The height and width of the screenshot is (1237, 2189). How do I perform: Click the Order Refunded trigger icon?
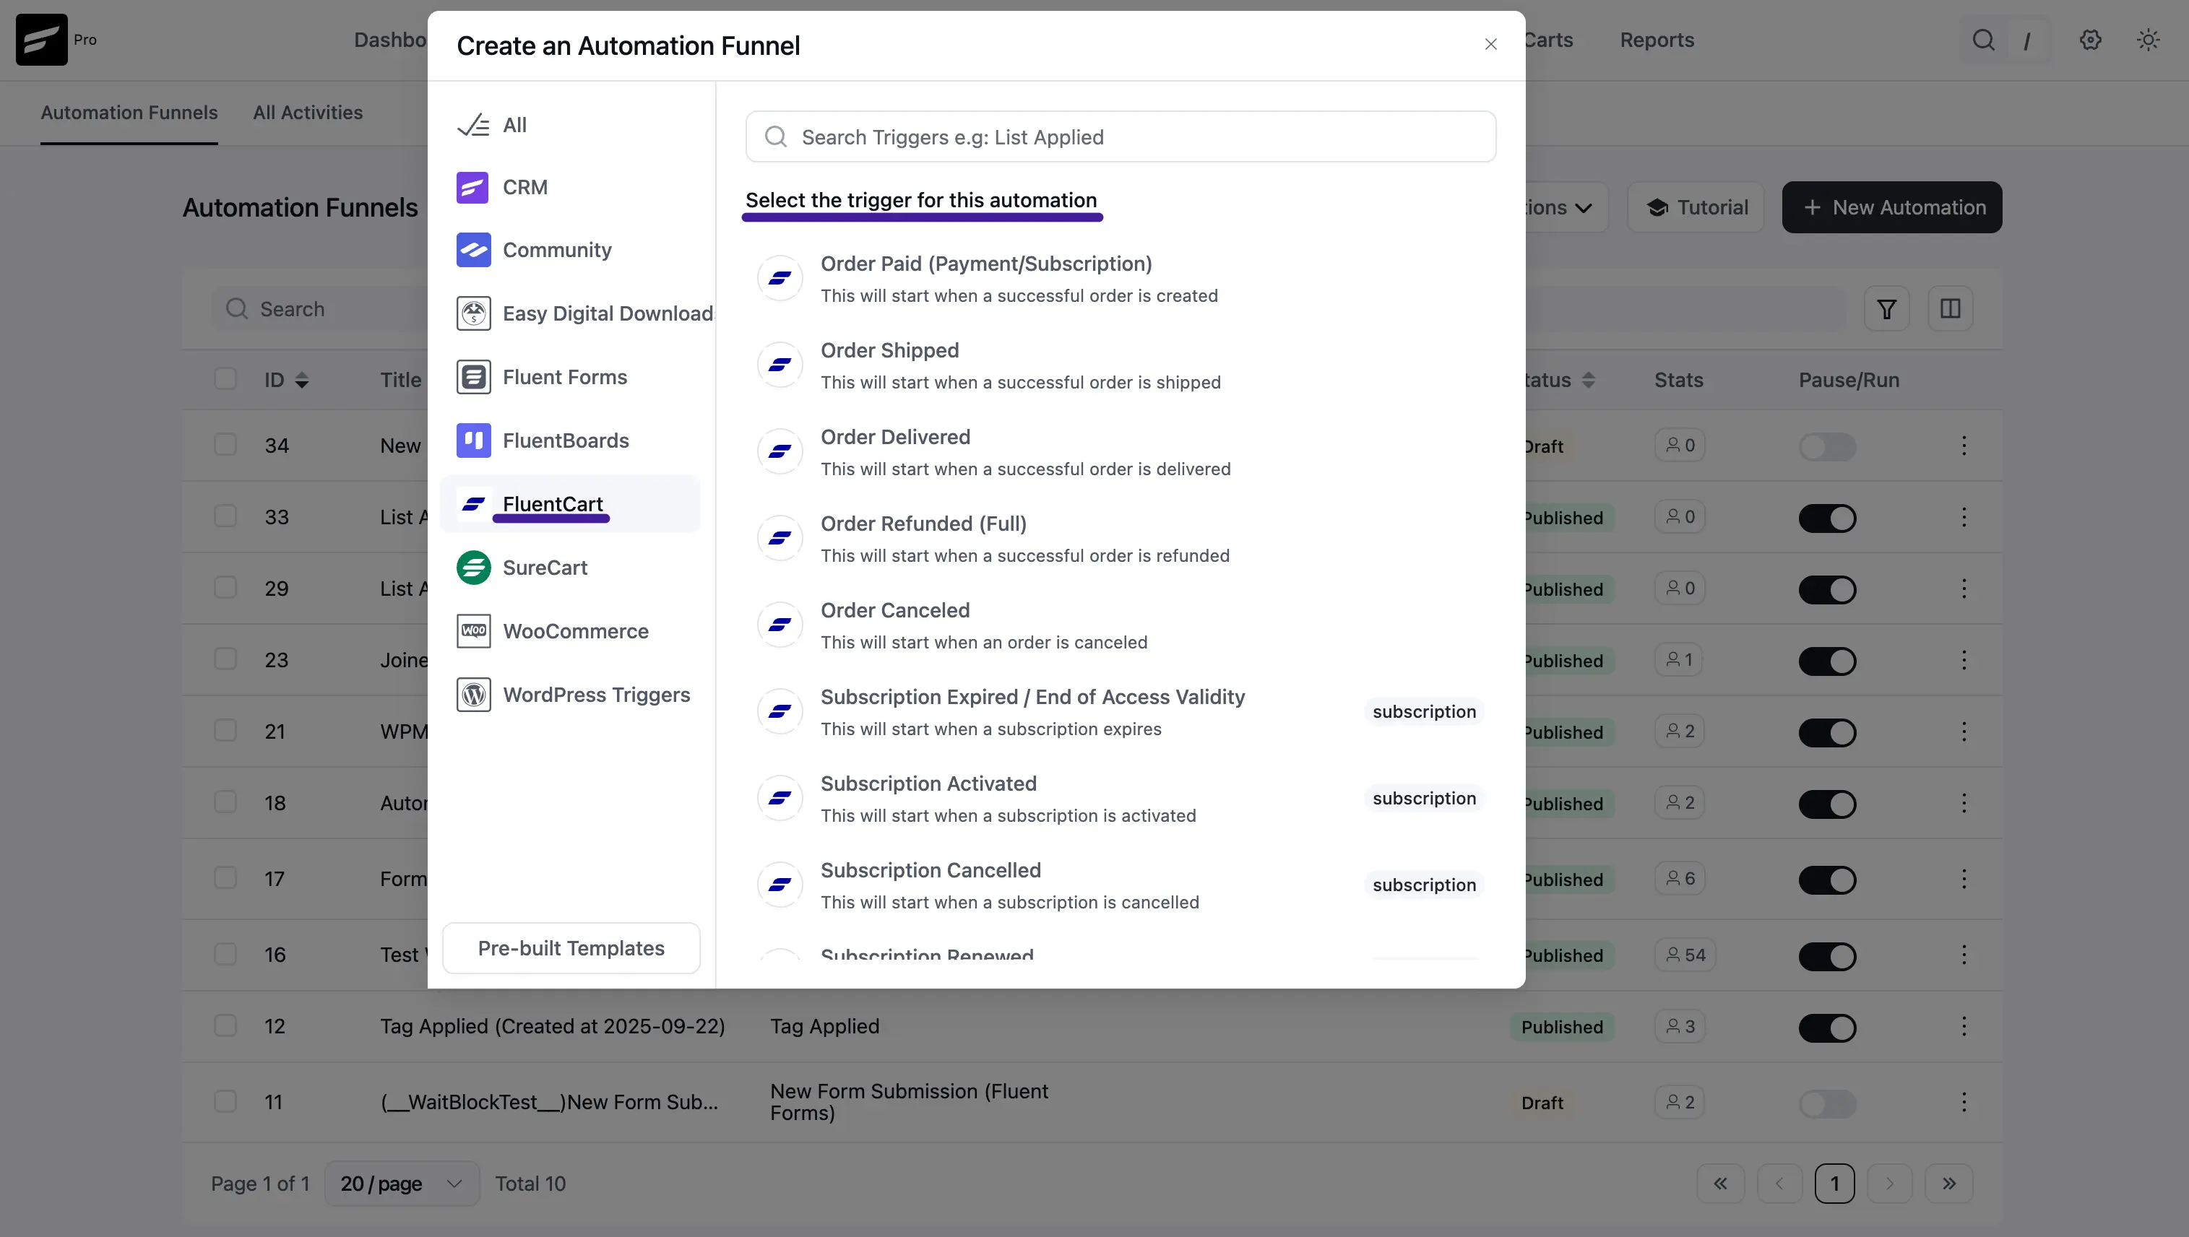[780, 538]
